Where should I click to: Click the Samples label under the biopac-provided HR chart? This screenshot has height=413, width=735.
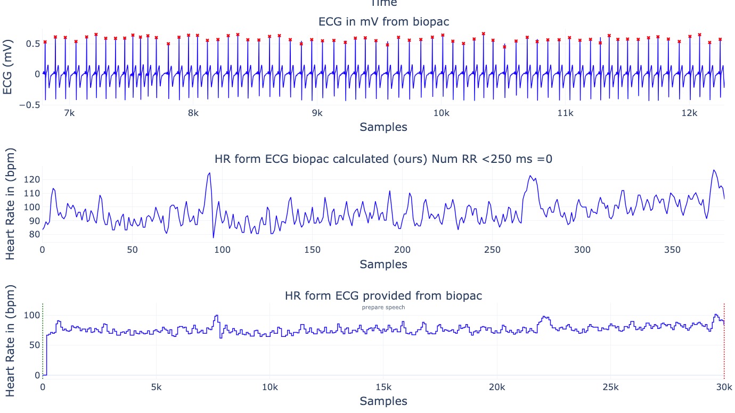[383, 401]
